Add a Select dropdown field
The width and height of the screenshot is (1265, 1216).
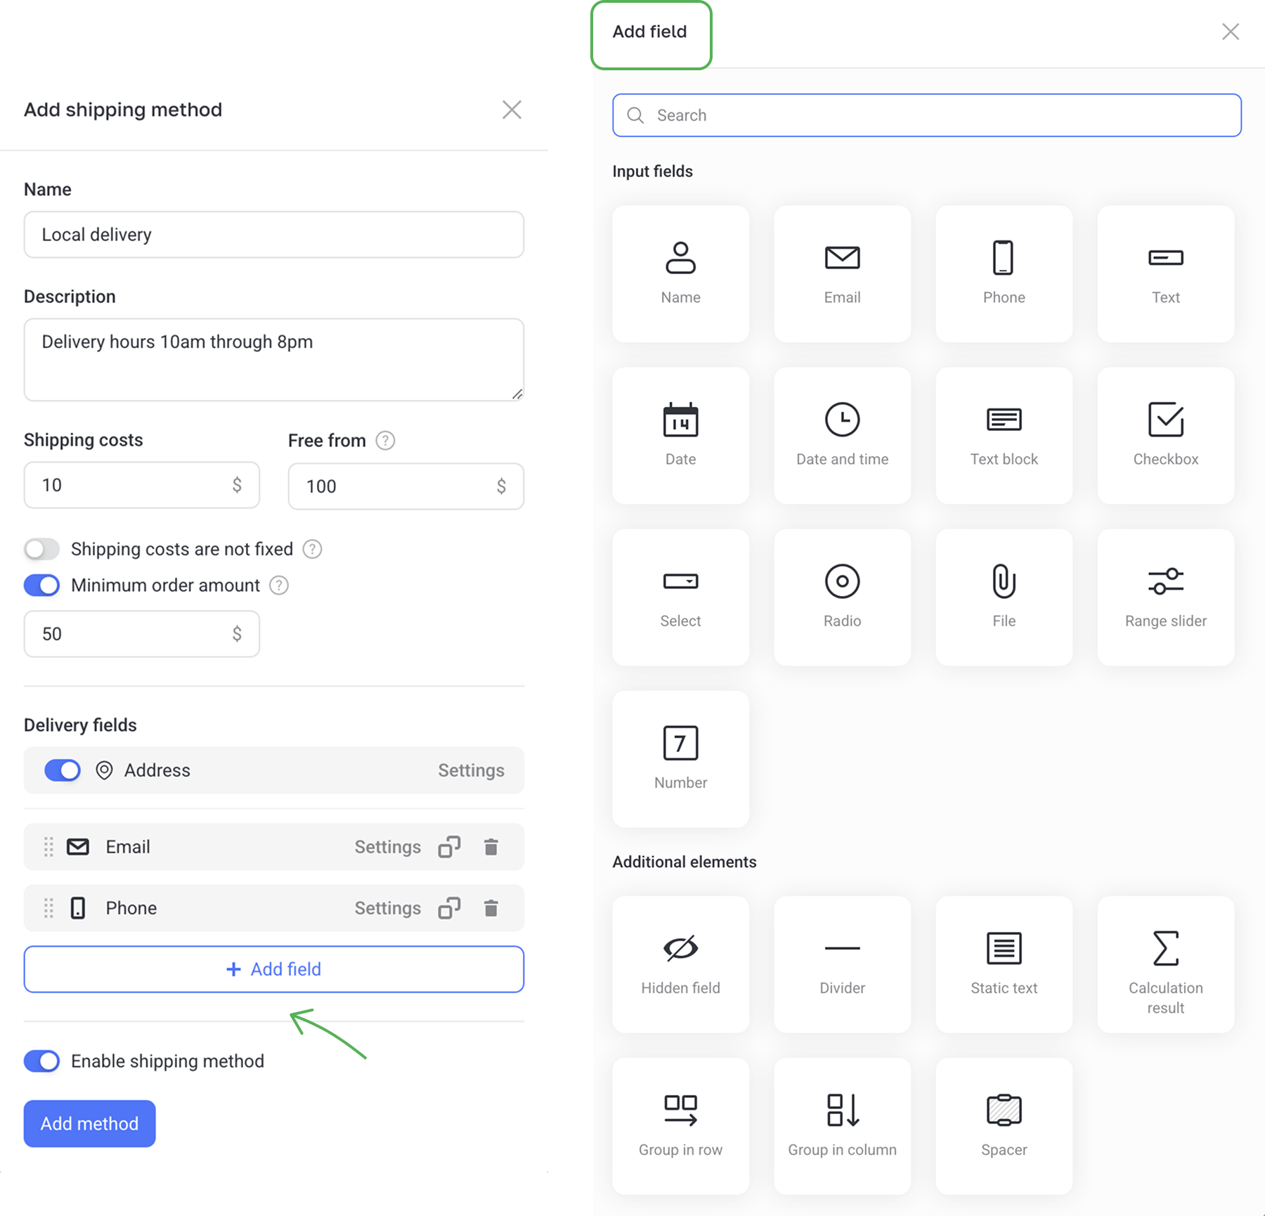pyautogui.click(x=680, y=597)
